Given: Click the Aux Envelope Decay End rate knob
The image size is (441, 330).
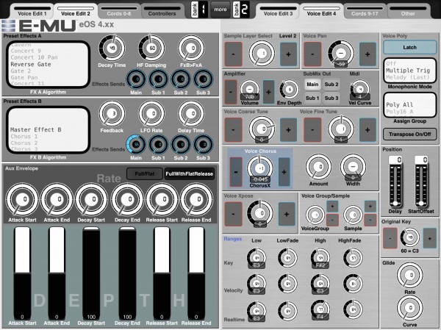Looking at the screenshot, I should pos(127,199).
